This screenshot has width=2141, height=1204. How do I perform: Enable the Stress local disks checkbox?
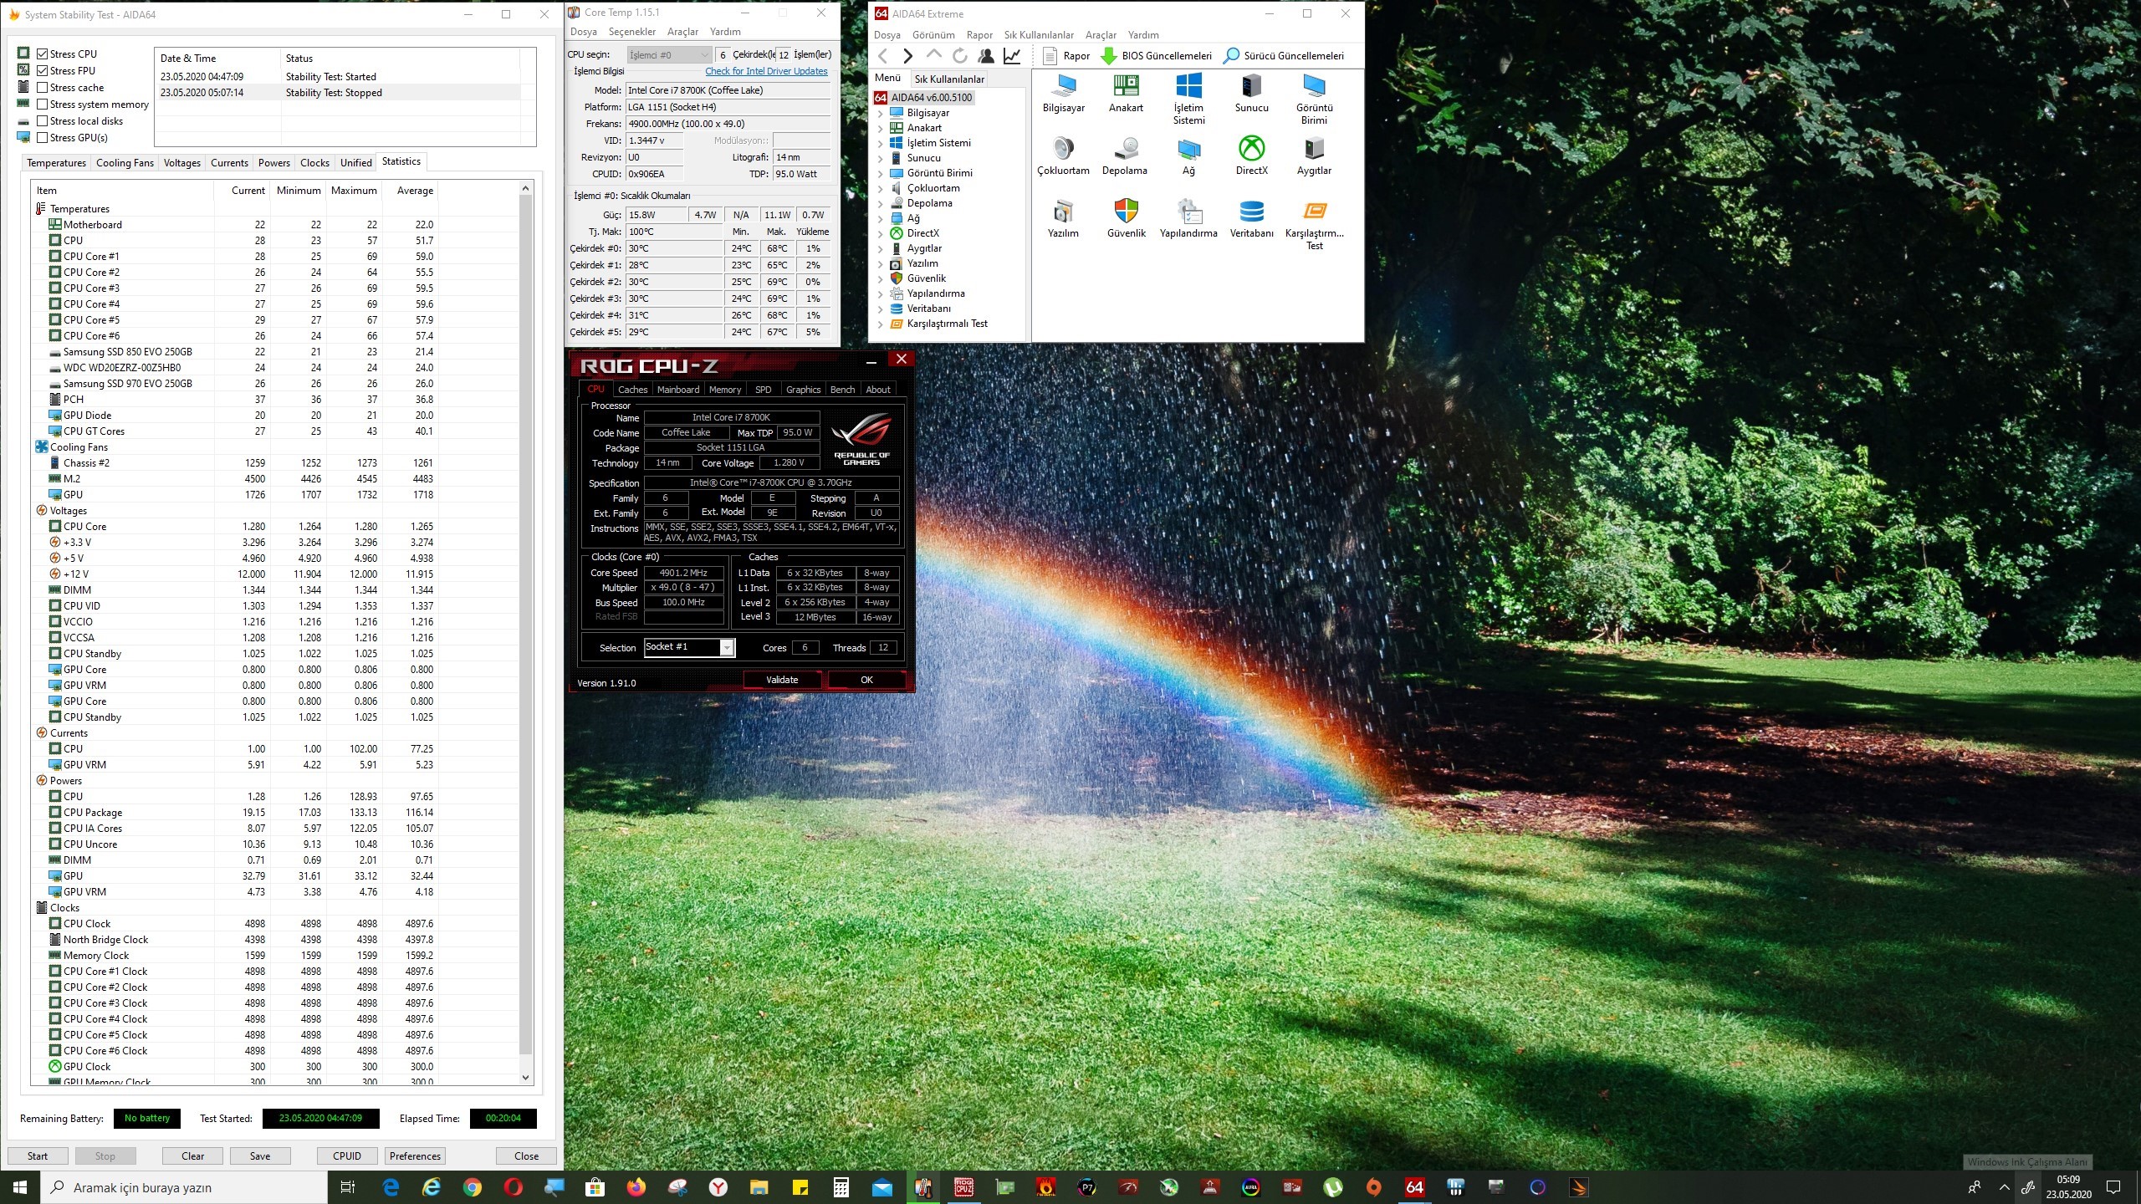coord(42,120)
